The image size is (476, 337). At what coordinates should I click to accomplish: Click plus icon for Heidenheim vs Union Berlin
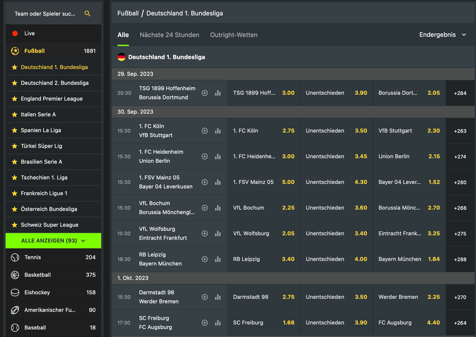[x=205, y=156]
